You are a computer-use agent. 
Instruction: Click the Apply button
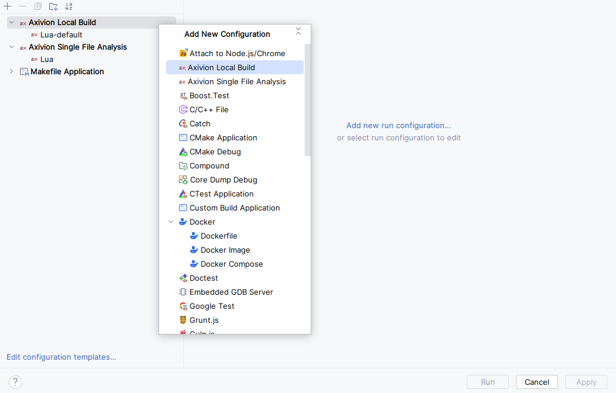point(586,382)
